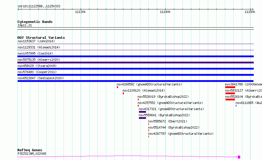Open the nsv5932127 Almarri variant label
Image resolution: width=262 pixels, height=160 pixels.
coord(243,90)
